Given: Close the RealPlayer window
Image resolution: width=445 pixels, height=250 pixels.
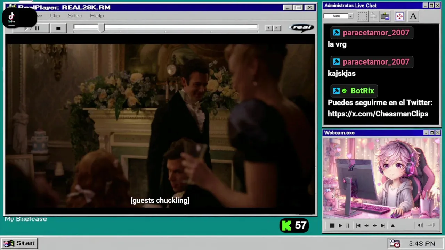Looking at the screenshot, I should click(x=309, y=7).
